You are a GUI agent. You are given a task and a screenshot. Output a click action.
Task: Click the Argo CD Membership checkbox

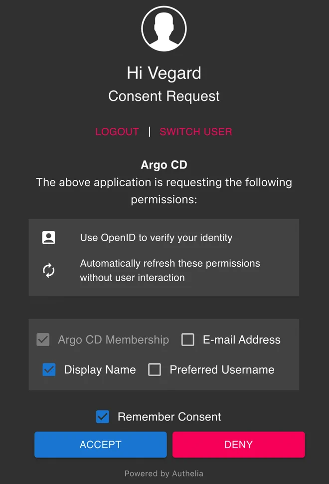pos(43,340)
